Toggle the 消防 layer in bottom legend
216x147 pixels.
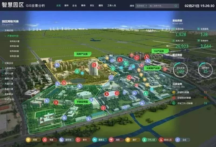click(116, 140)
